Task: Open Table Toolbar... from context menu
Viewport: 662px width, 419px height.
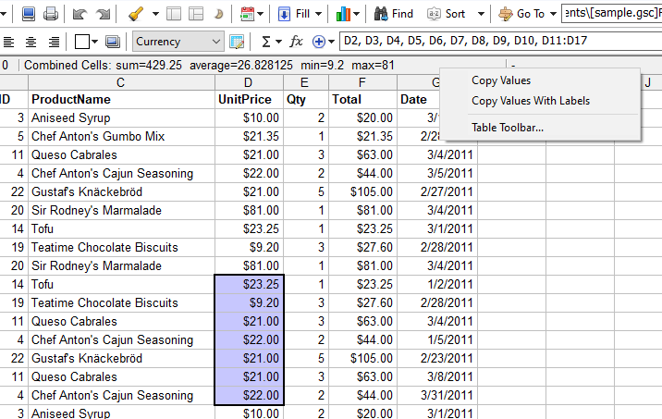Action: [x=508, y=128]
